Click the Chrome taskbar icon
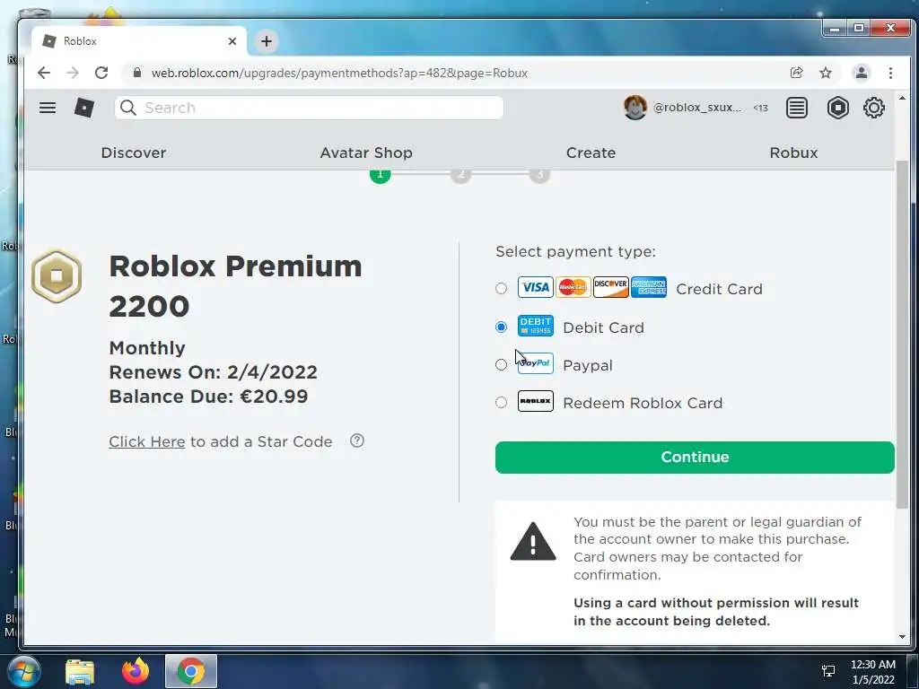Image resolution: width=919 pixels, height=689 pixels. point(191,671)
